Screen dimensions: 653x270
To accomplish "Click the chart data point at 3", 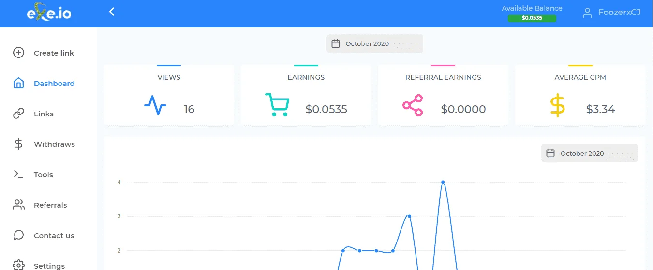I will (x=409, y=216).
